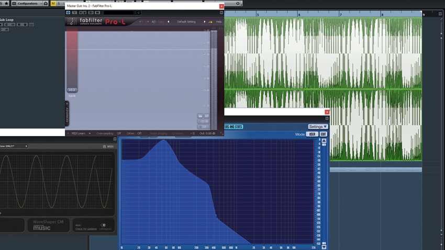Open the analyzer Settings dropdown
The width and height of the screenshot is (445, 250).
(318, 127)
